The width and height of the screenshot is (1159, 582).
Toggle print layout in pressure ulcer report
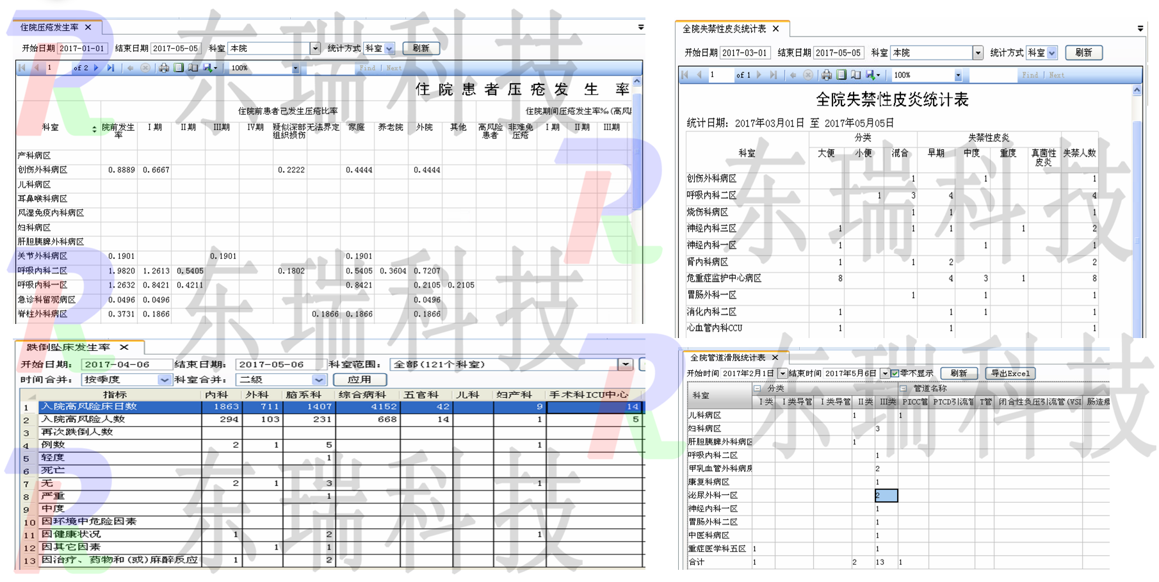179,68
